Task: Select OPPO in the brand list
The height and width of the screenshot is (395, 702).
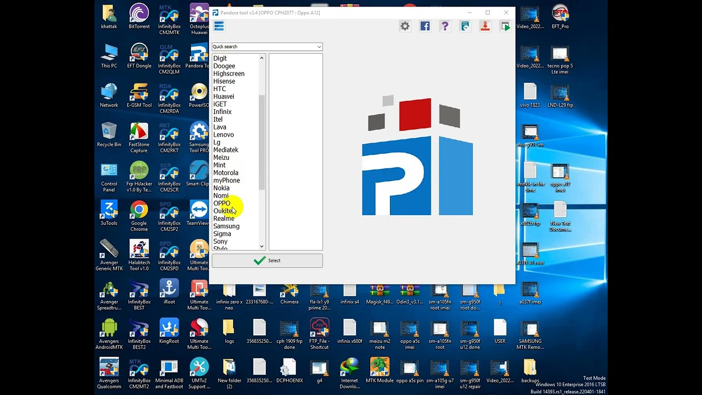Action: click(222, 203)
